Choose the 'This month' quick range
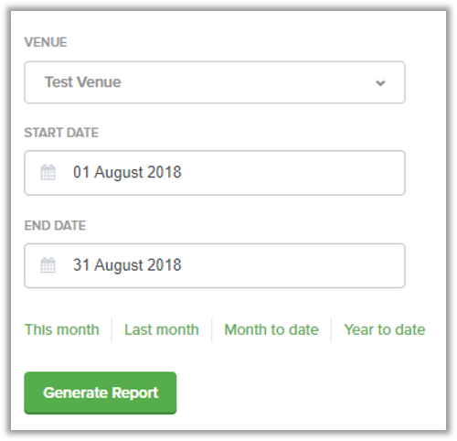Screen dimensions: 457x441 (62, 329)
